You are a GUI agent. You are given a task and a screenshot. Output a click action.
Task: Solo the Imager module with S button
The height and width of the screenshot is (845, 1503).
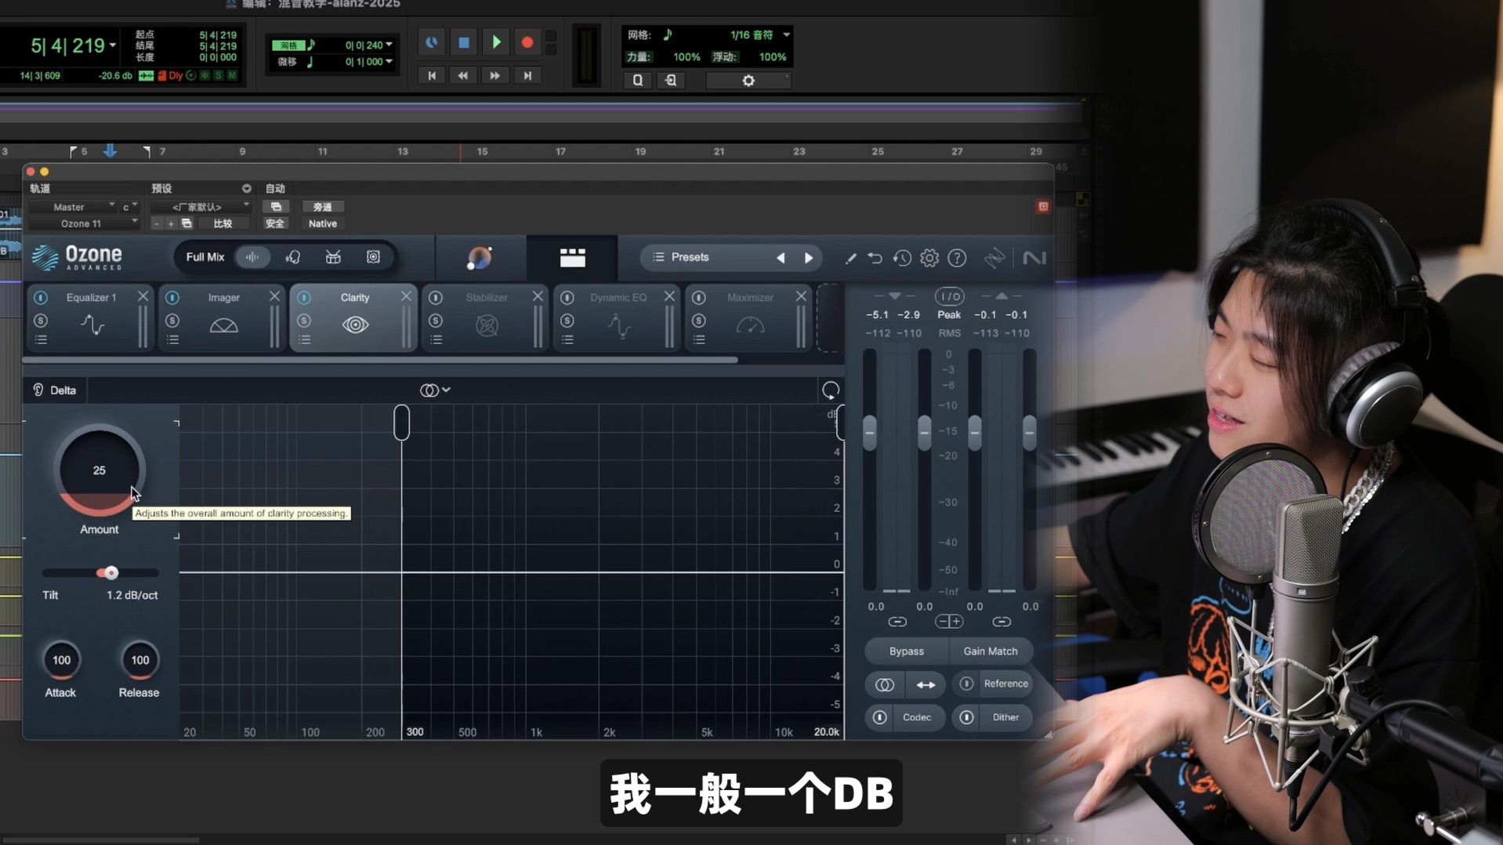pos(172,321)
